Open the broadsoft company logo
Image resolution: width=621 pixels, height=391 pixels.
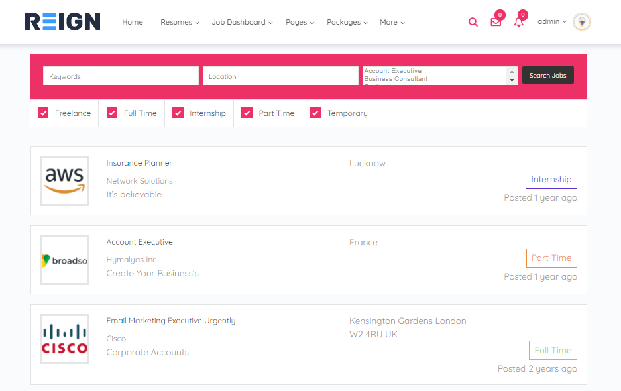point(64,260)
